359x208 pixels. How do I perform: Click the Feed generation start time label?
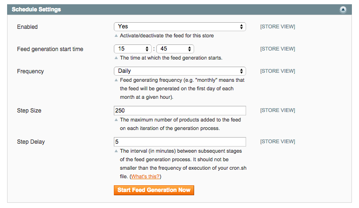click(x=50, y=49)
